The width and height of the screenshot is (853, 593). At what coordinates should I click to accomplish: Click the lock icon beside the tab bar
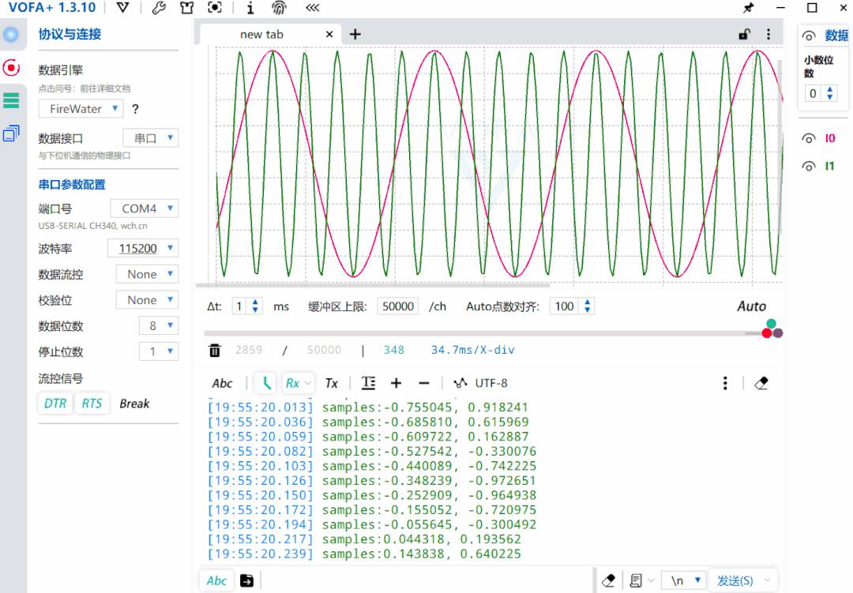click(x=744, y=34)
